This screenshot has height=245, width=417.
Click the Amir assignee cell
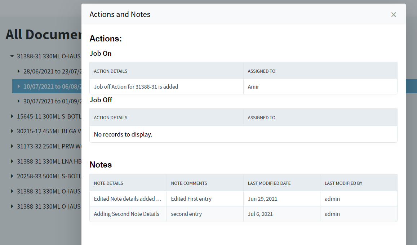pos(253,87)
